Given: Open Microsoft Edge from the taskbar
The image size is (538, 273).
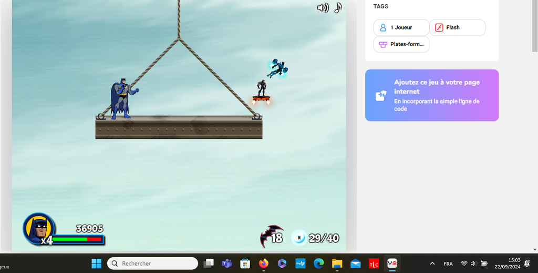Looking at the screenshot, I should point(318,263).
